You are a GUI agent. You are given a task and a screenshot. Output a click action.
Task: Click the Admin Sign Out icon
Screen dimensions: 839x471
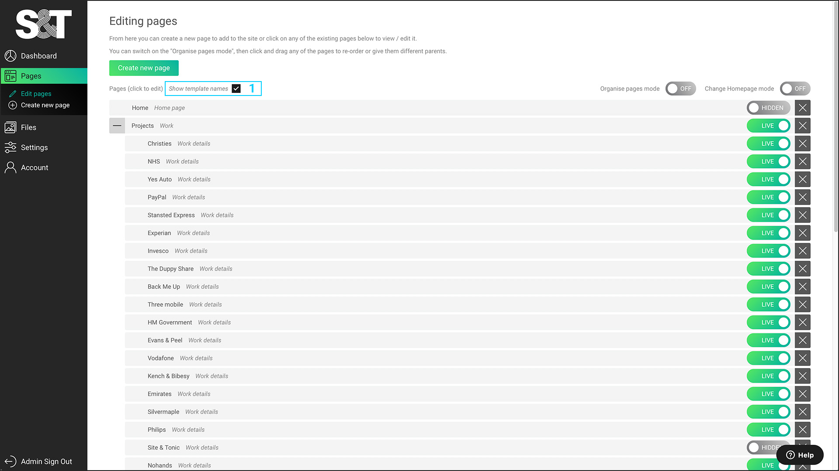(x=10, y=461)
